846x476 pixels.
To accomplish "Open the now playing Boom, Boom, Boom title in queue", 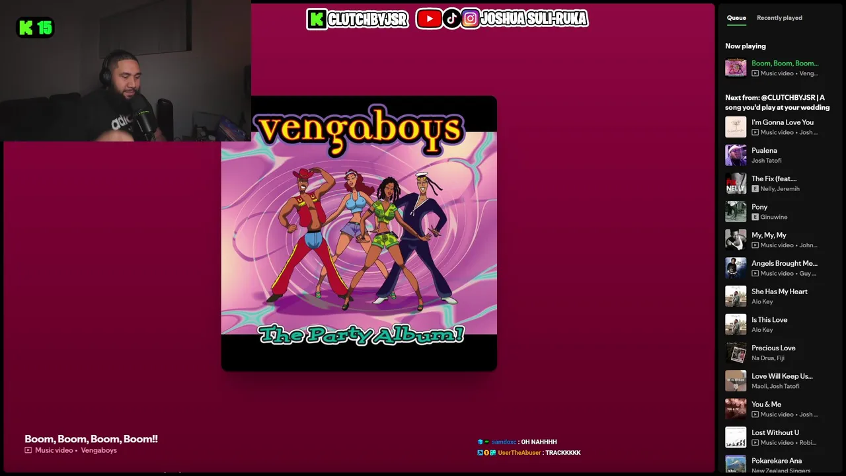I will click(x=785, y=63).
